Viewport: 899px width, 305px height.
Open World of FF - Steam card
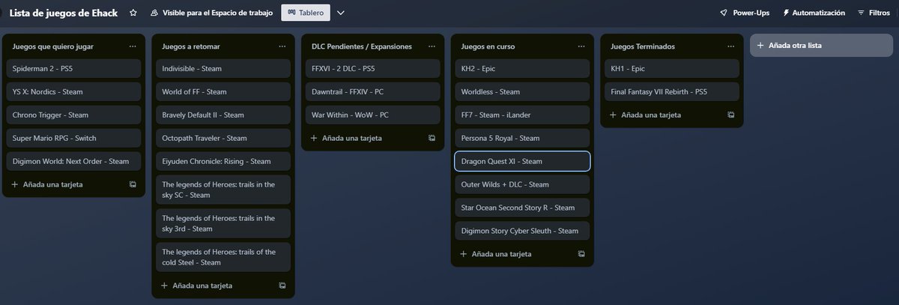pyautogui.click(x=223, y=92)
